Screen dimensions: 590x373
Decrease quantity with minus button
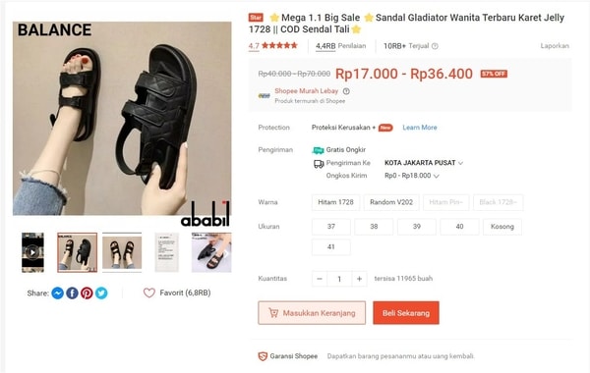[320, 279]
